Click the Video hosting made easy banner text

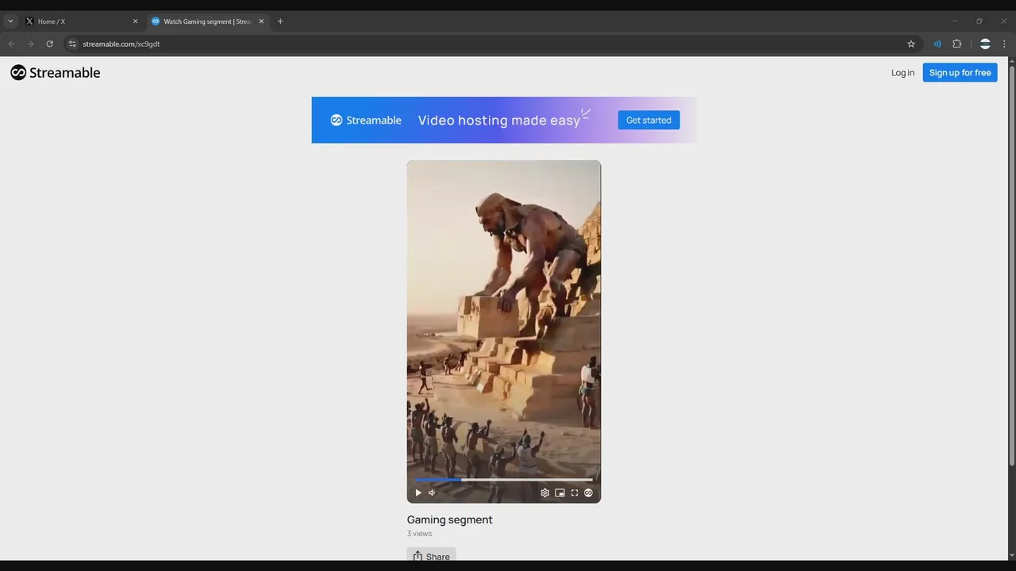coord(499,120)
